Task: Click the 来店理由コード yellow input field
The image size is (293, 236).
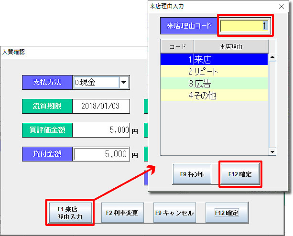Action: pos(245,25)
